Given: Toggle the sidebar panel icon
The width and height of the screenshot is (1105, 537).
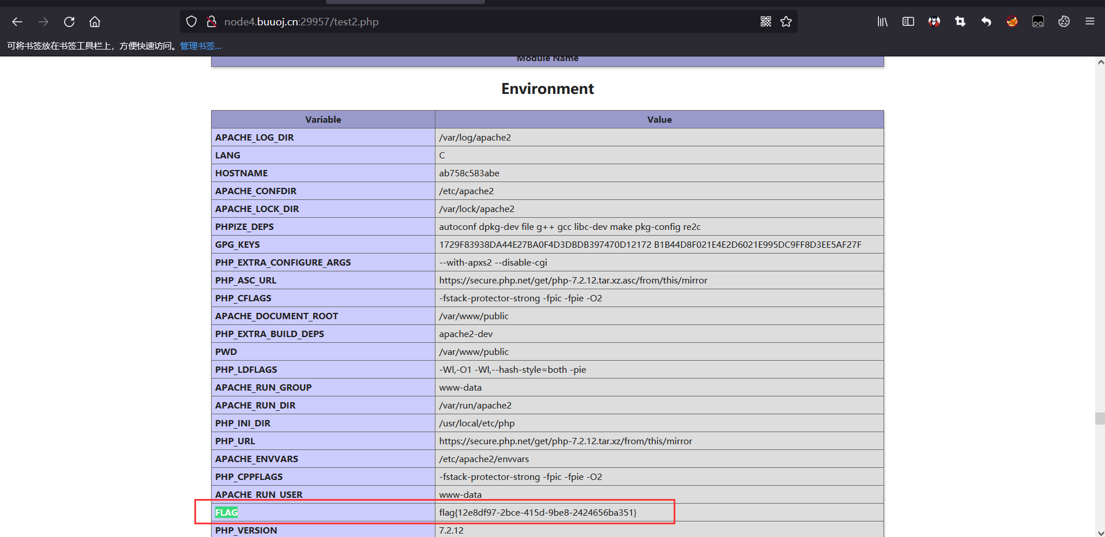Looking at the screenshot, I should click(x=908, y=22).
